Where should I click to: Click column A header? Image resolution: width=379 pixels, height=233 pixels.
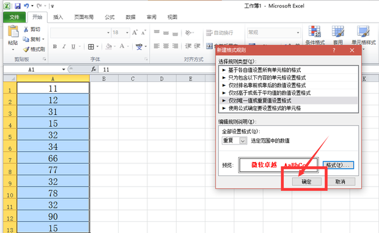pyautogui.click(x=53, y=78)
